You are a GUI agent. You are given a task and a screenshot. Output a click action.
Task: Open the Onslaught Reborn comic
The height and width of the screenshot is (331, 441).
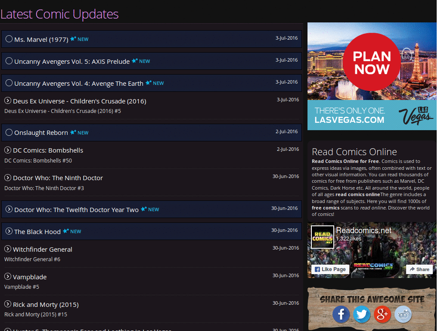pos(41,133)
